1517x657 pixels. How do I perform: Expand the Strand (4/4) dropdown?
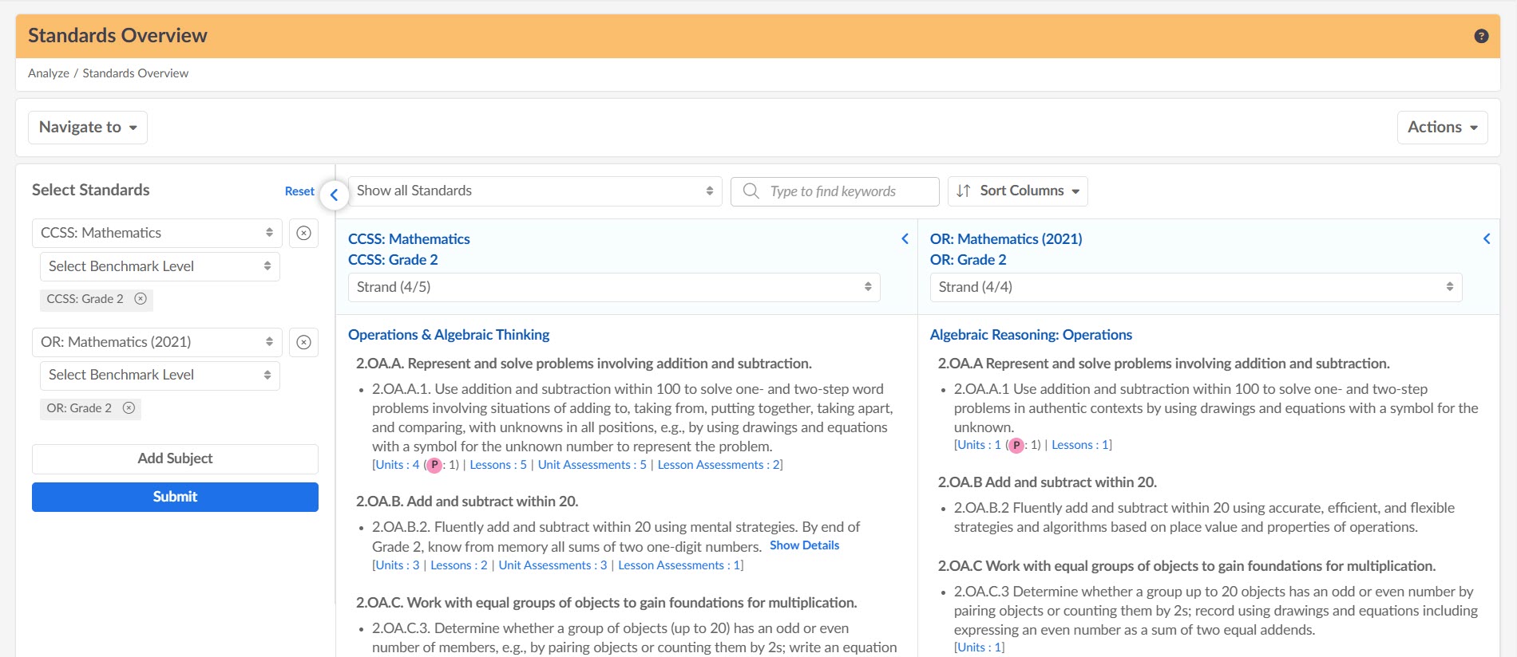tap(1196, 287)
